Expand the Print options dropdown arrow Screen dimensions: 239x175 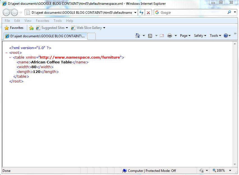(x=176, y=36)
